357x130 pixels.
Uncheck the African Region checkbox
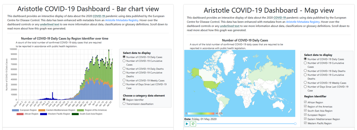click(306, 102)
